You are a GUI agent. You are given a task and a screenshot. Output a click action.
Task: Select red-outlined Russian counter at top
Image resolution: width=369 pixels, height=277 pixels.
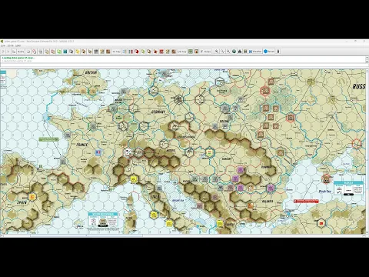coord(265,91)
